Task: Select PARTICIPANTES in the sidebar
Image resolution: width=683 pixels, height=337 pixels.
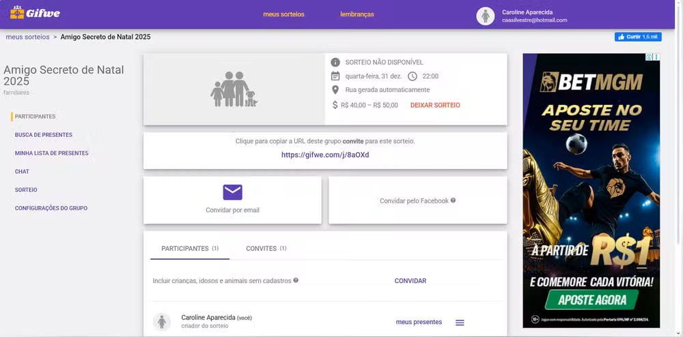Action: 36,117
